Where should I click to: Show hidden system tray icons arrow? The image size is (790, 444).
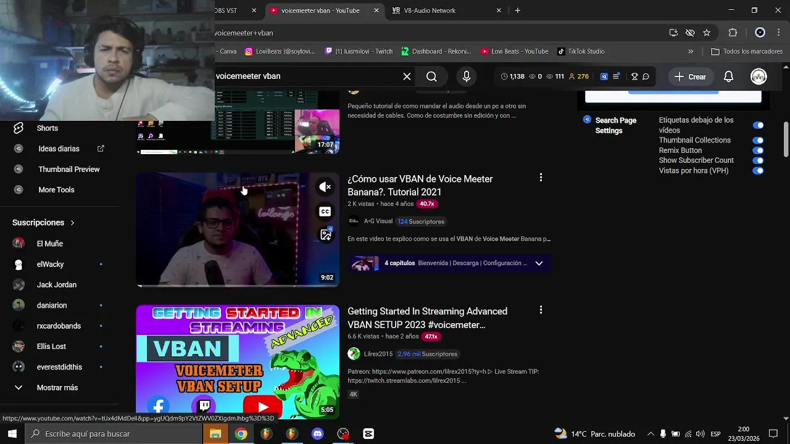coord(651,434)
